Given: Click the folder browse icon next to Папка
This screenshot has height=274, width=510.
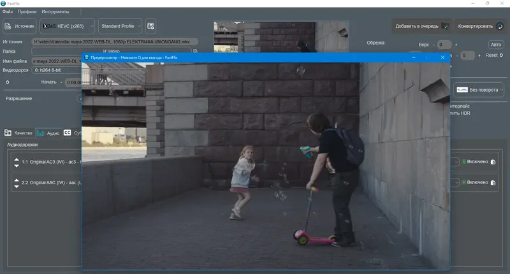Looking at the screenshot, I should (195, 51).
